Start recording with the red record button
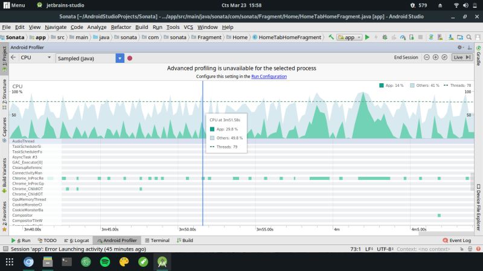The width and height of the screenshot is (483, 271). point(130,58)
